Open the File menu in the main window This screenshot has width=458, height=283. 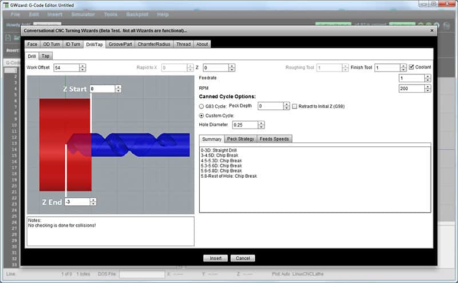(15, 14)
